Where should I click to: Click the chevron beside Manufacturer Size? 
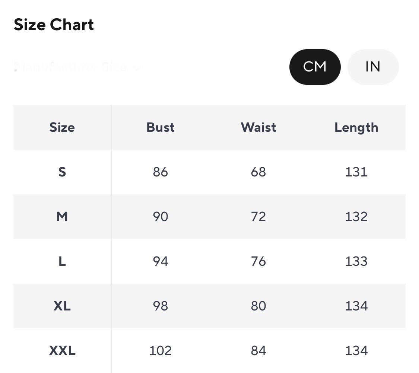(x=137, y=68)
